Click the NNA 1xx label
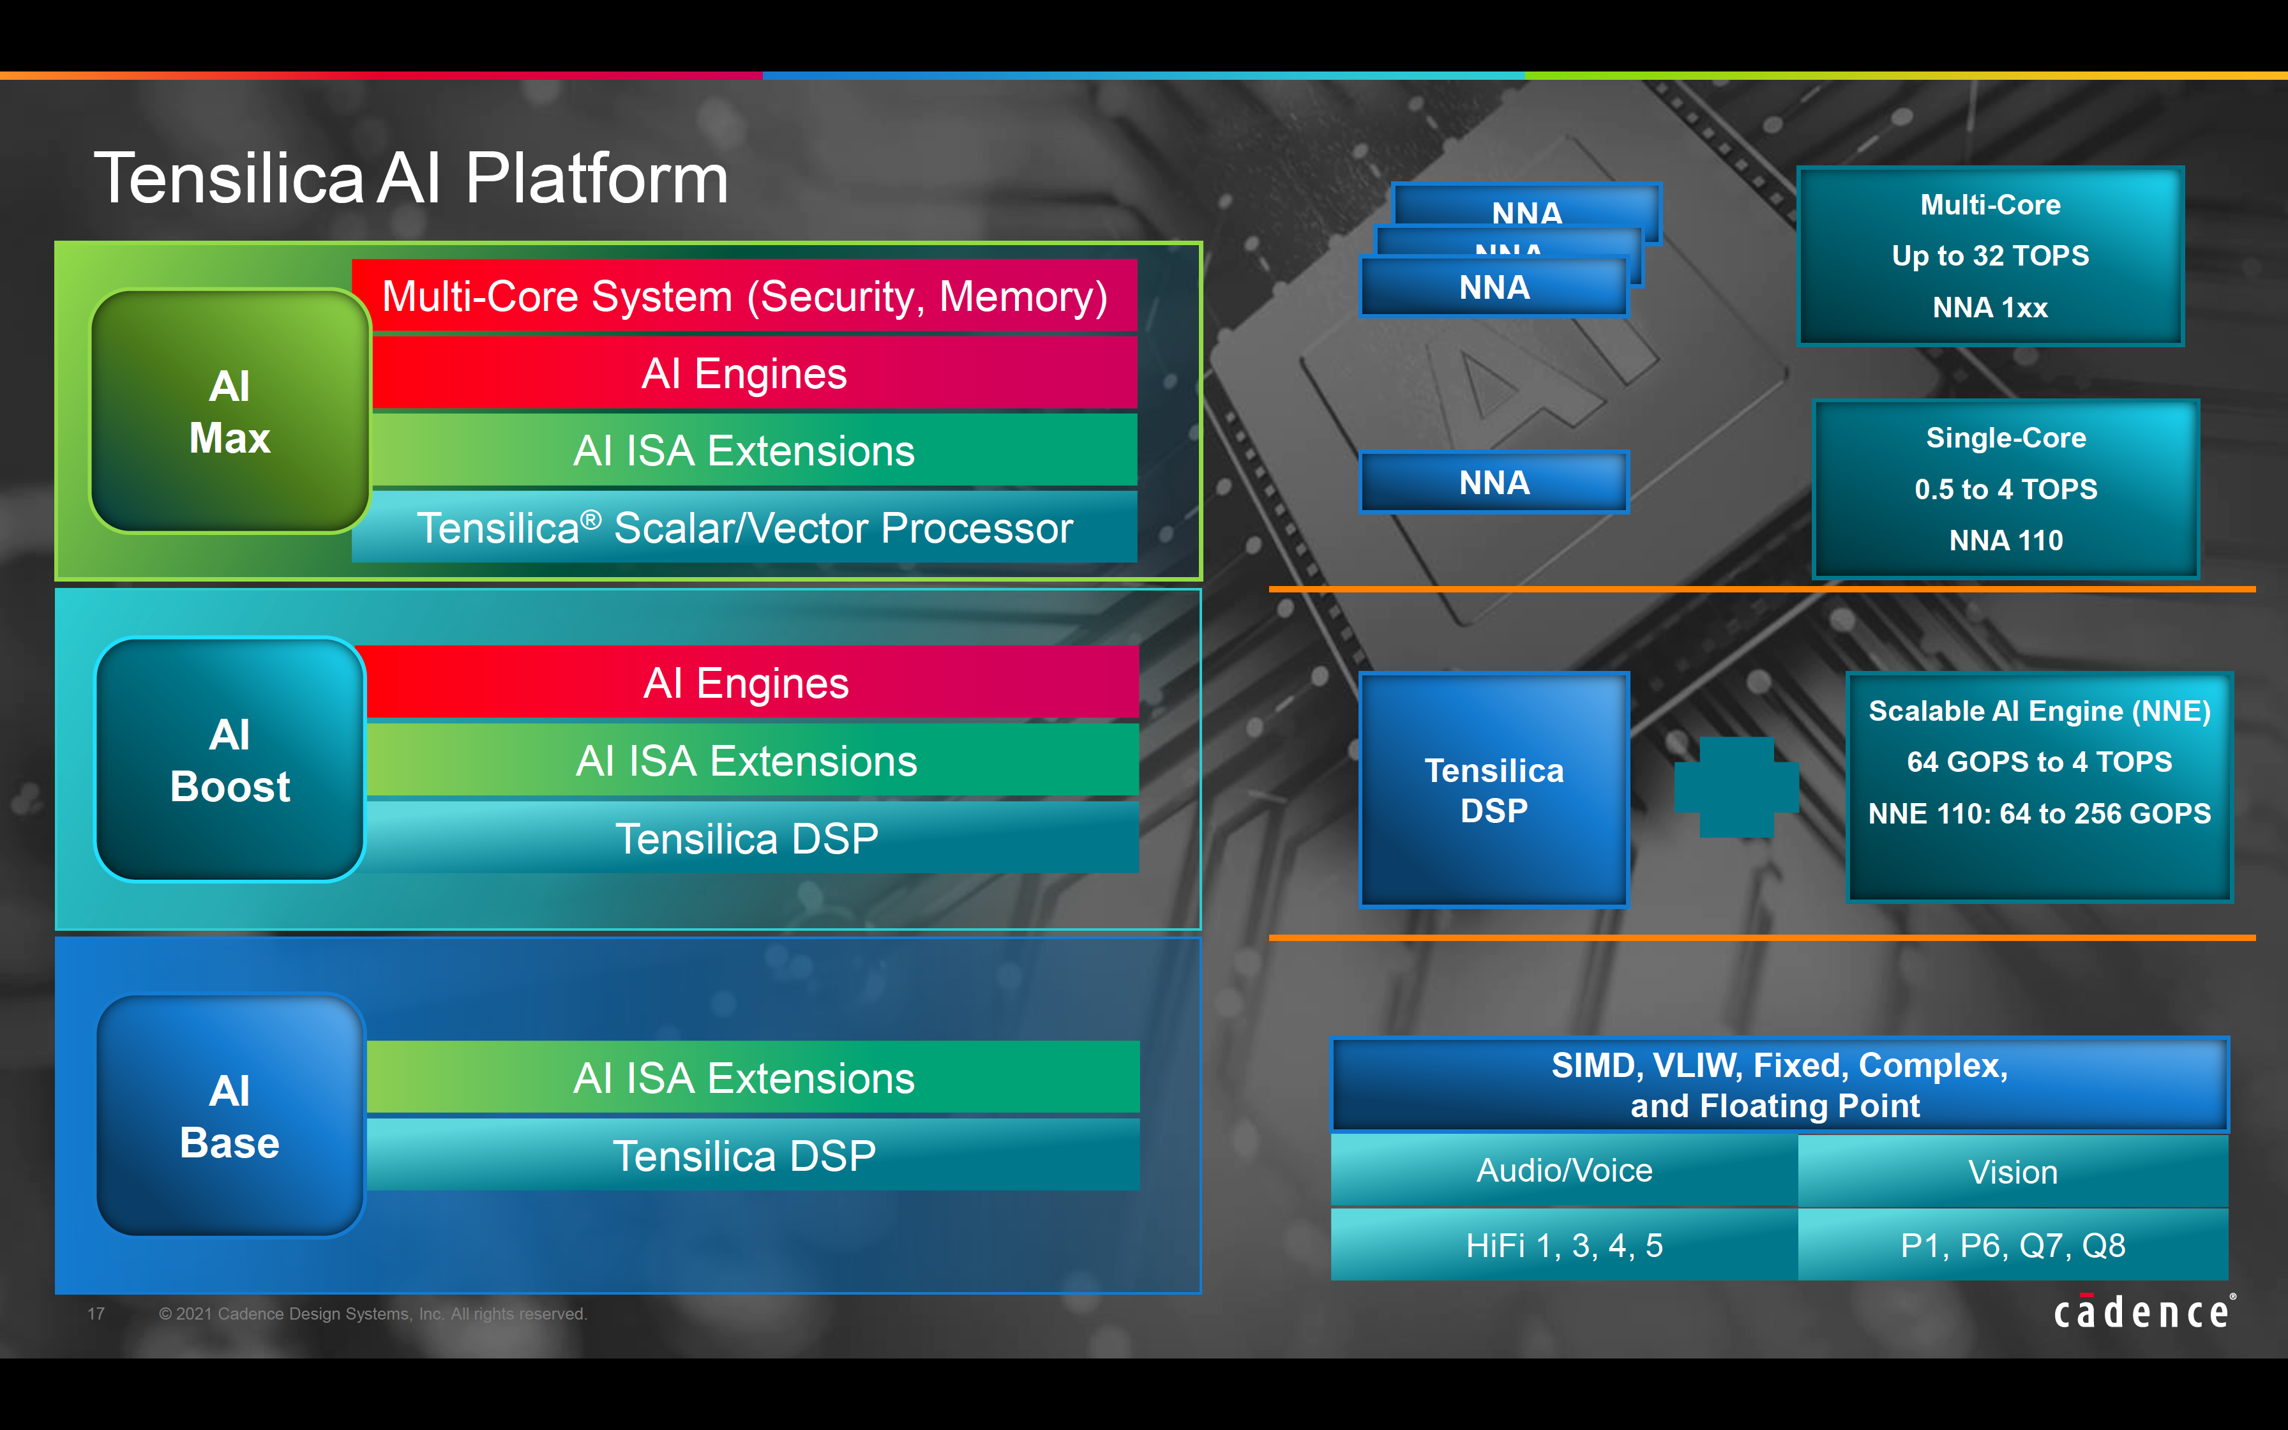Image resolution: width=2288 pixels, height=1430 pixels. [1990, 307]
